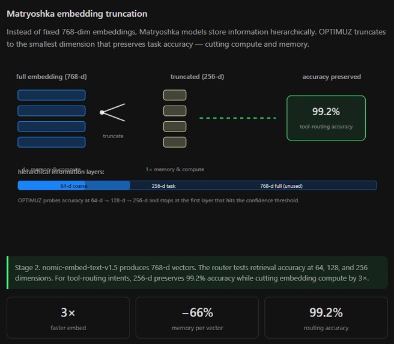Click the Matryoshka embedding truncation heading
Screen dimensions: 394x344
pyautogui.click(x=77, y=14)
